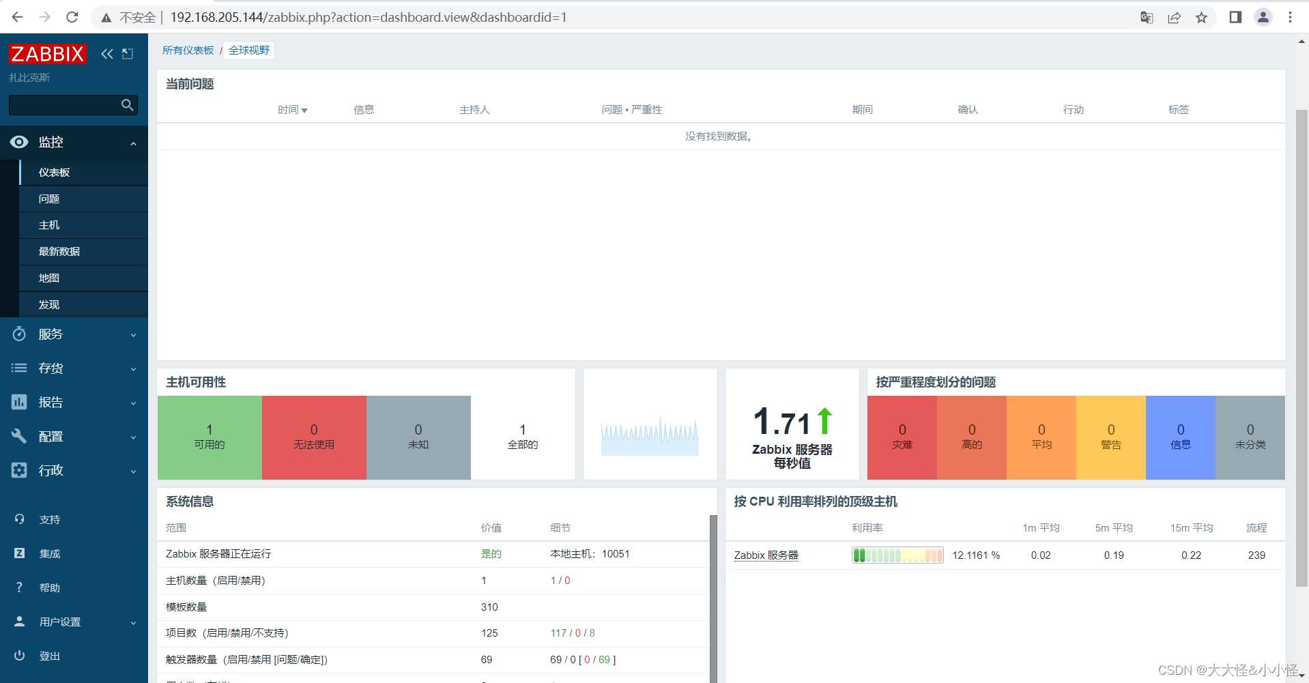Image resolution: width=1309 pixels, height=683 pixels.
Task: Collapse the sidebar with the double-arrow icon
Action: click(107, 54)
